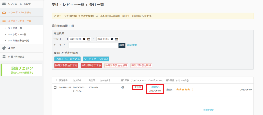Click the gear icon for 基本情報設定

(4, 57)
